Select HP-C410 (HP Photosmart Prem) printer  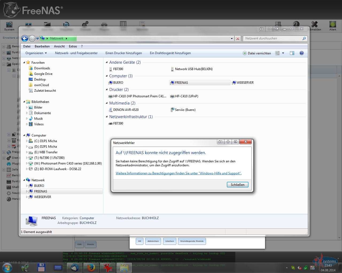(x=137, y=96)
